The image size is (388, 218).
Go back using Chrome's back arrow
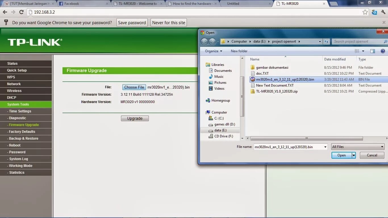pyautogui.click(x=5, y=12)
